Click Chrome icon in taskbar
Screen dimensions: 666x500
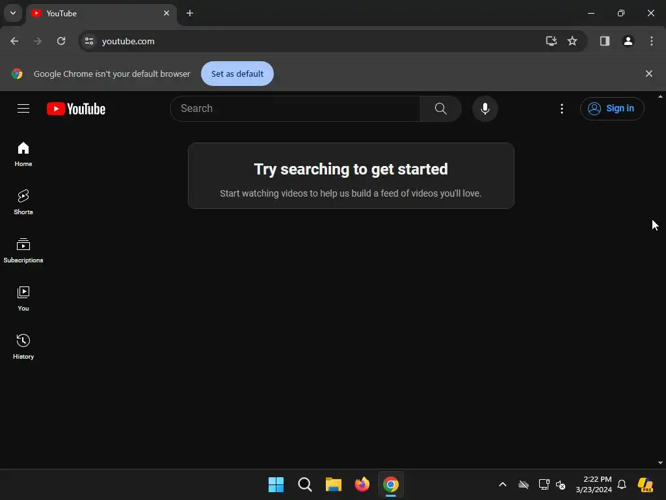coord(391,484)
